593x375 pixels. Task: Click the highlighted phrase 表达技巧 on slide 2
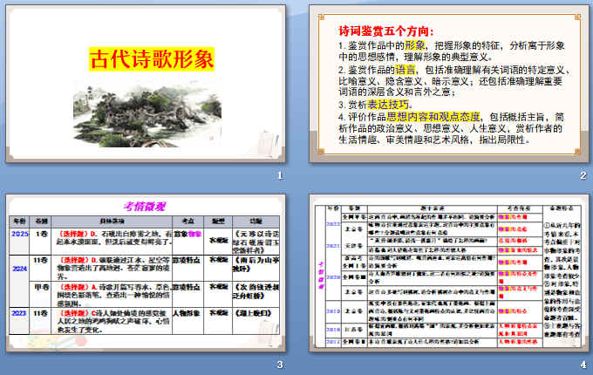(x=374, y=103)
